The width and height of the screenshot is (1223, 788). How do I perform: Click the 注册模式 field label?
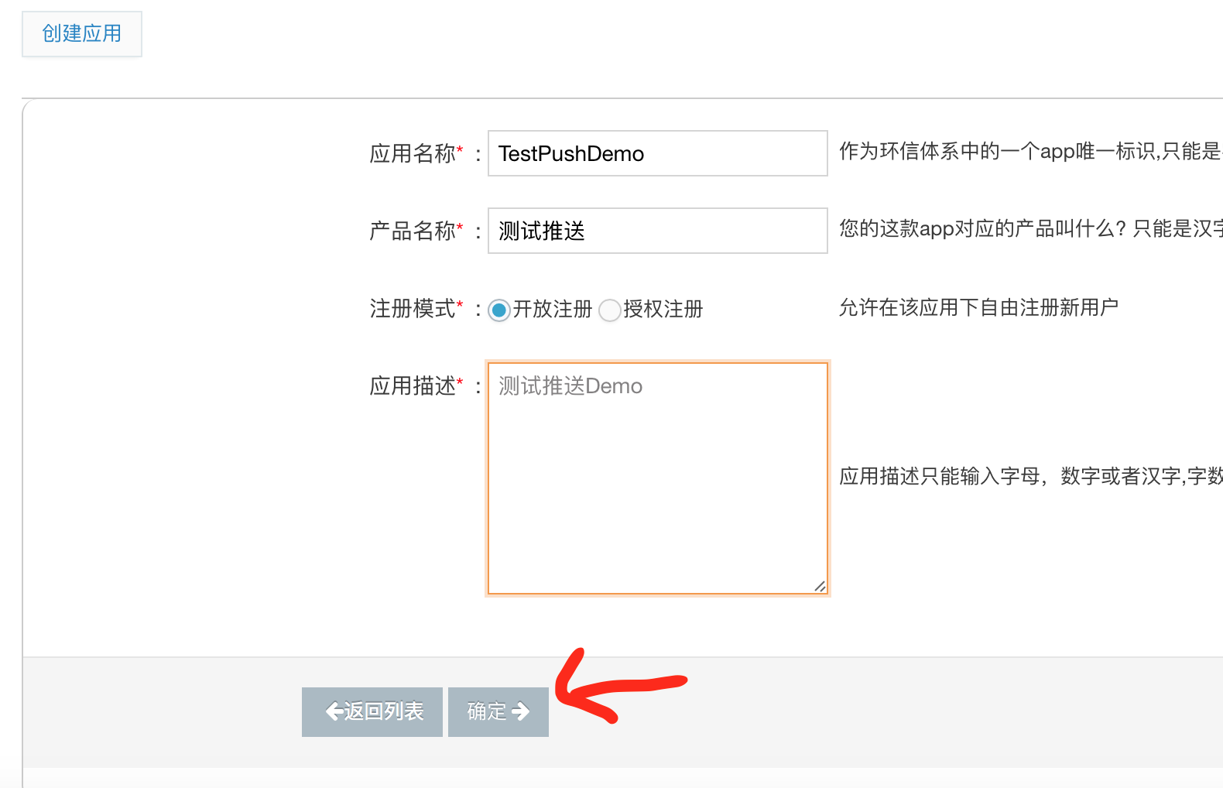click(413, 309)
